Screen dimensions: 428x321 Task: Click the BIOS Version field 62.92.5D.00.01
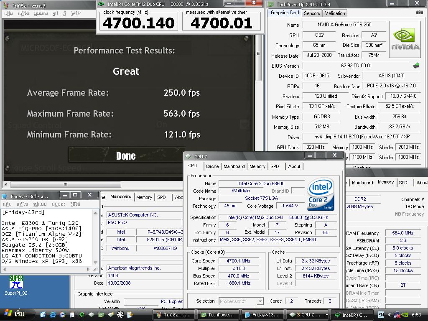(356, 66)
